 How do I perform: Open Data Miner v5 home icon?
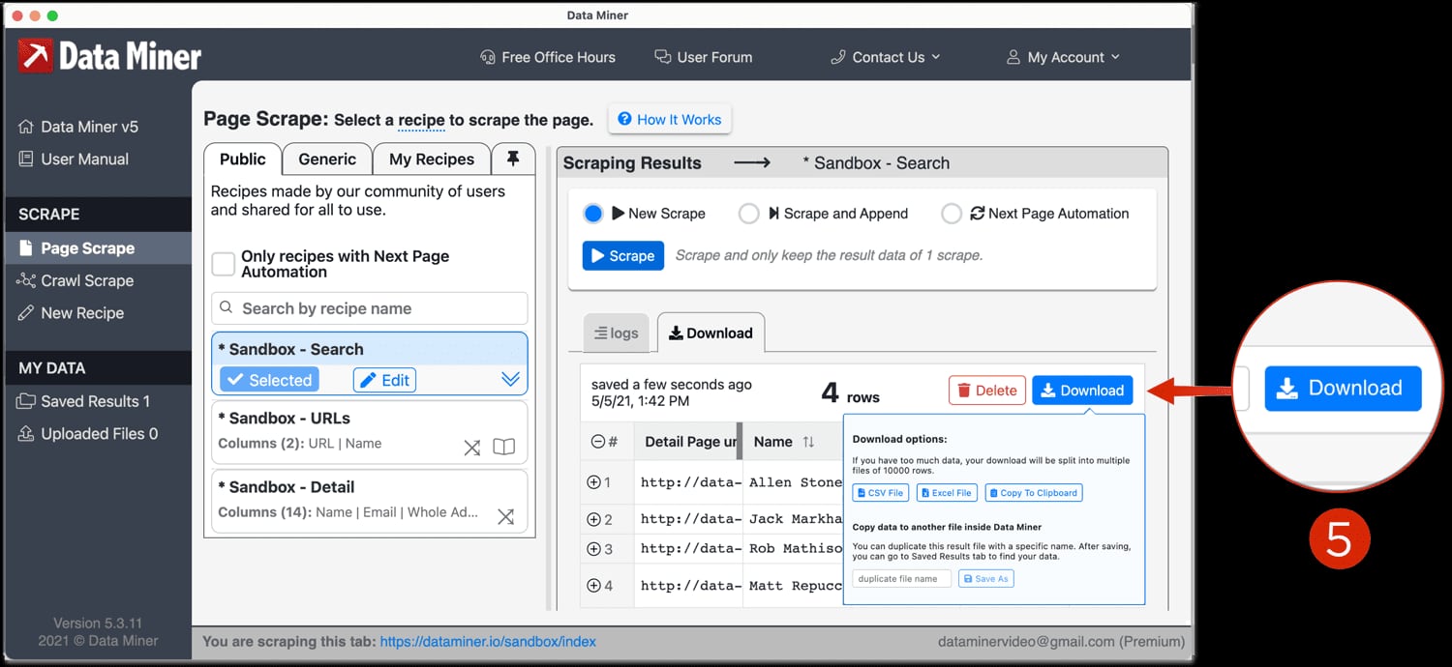point(26,127)
